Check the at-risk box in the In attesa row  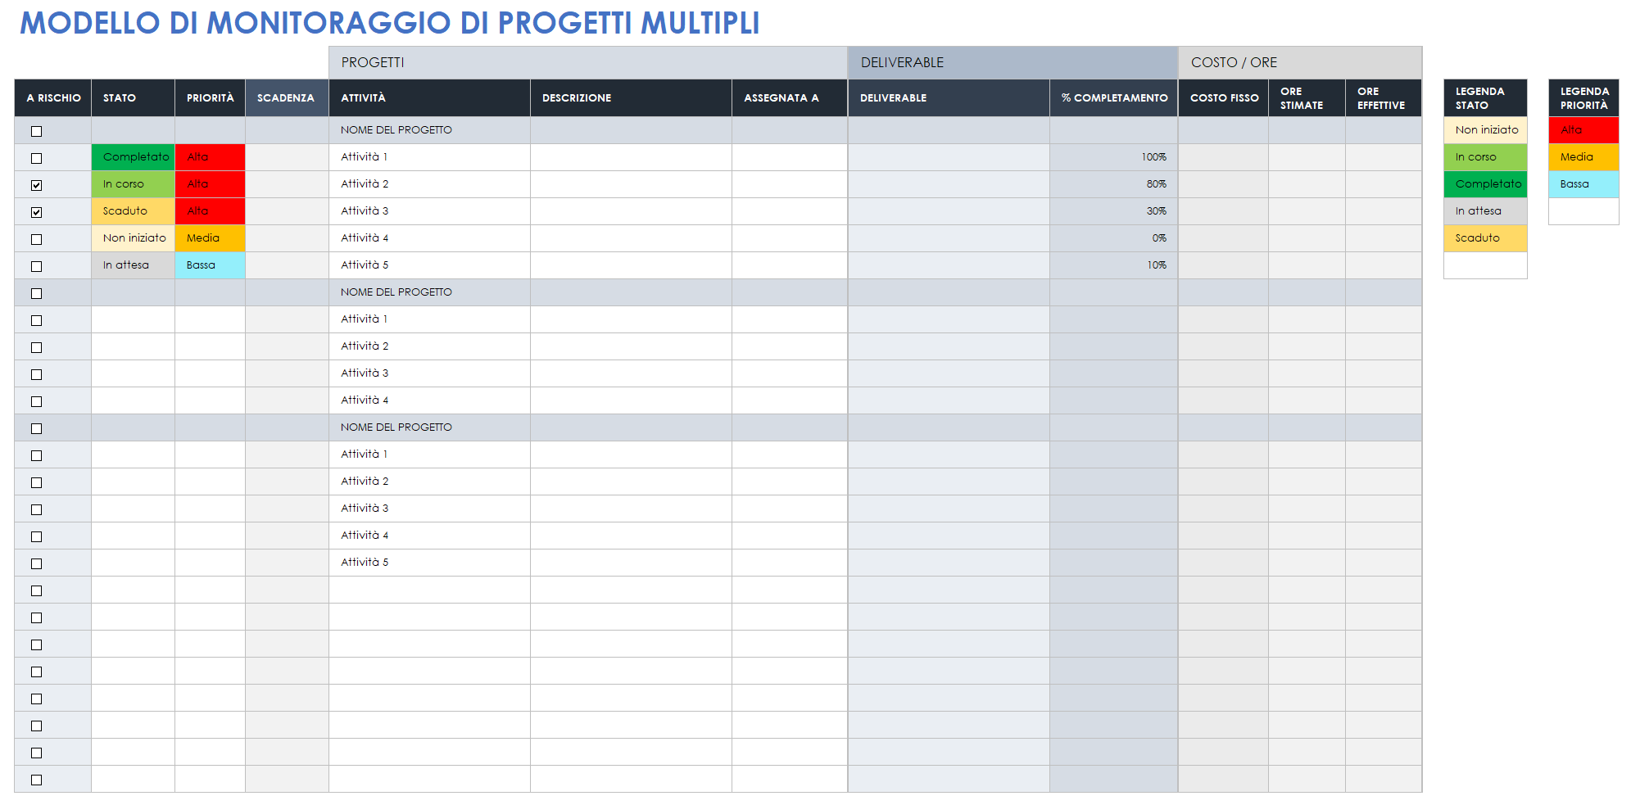[x=36, y=266]
